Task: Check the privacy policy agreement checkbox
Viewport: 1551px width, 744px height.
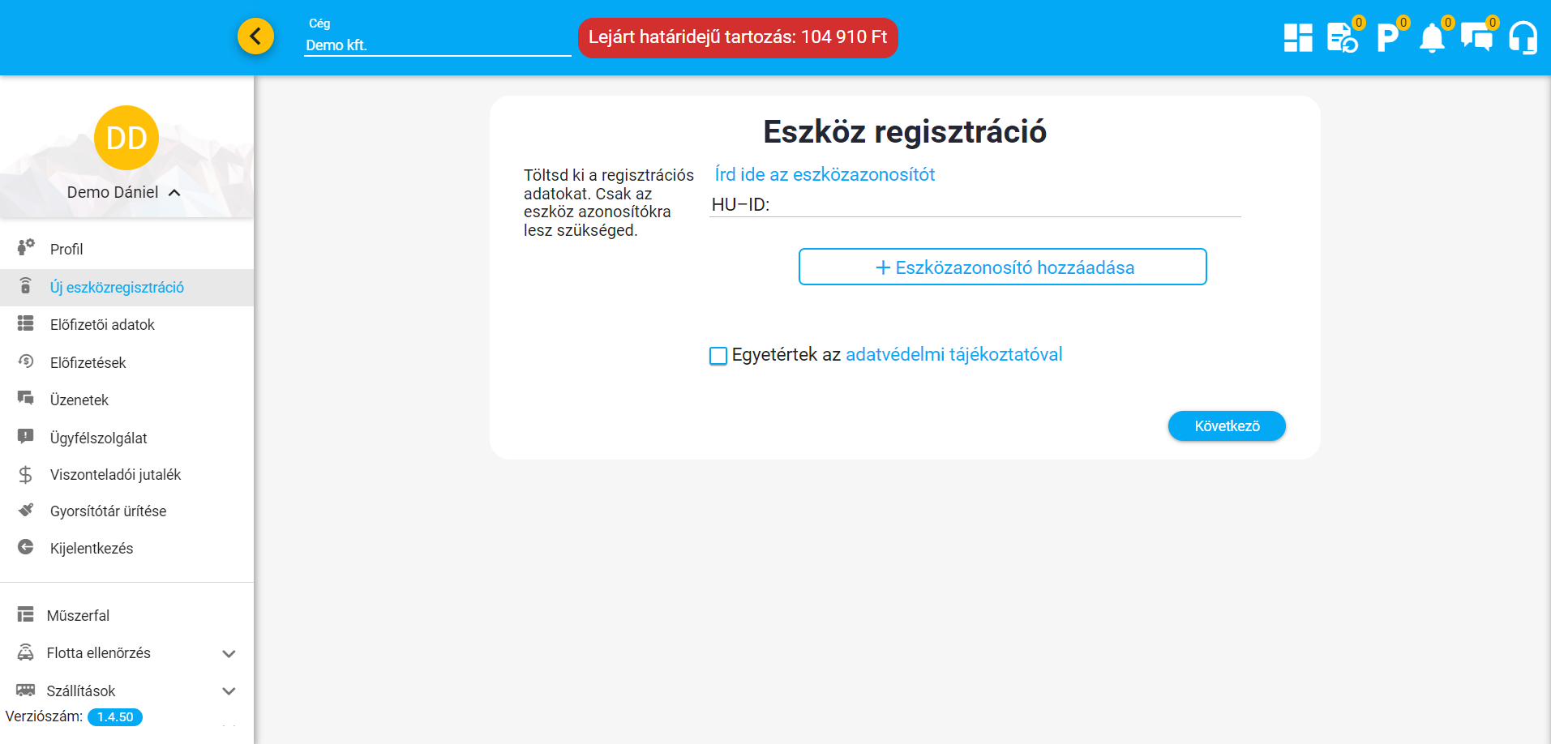Action: click(718, 356)
